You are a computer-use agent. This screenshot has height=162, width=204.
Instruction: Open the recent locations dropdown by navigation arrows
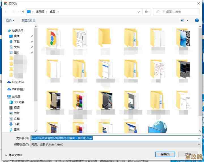[18, 12]
